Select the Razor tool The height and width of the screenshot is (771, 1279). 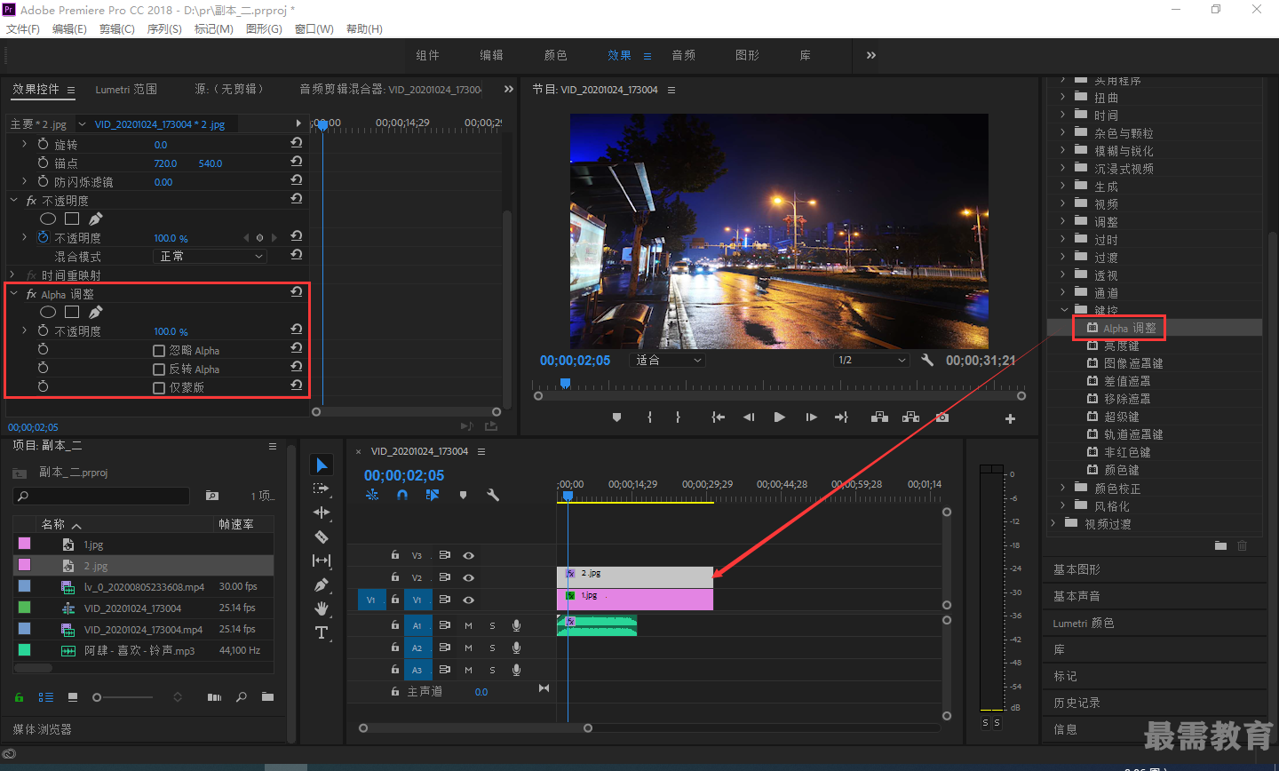(322, 537)
